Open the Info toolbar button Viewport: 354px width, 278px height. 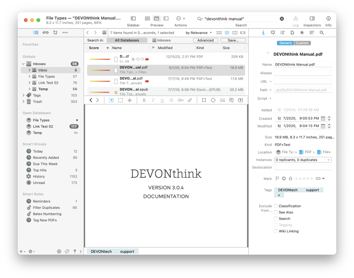[x=328, y=19]
